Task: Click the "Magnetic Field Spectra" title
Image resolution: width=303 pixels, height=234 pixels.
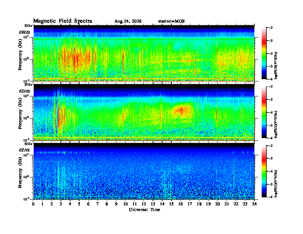Action: (63, 21)
